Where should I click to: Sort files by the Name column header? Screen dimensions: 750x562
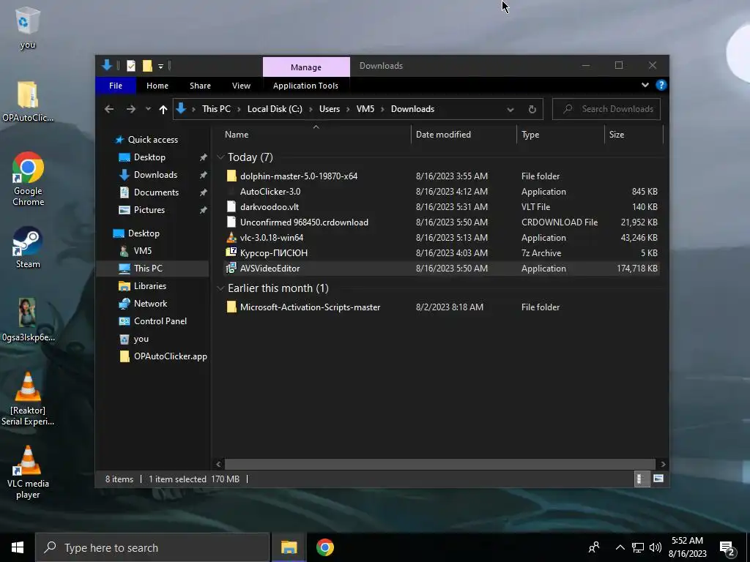click(316, 135)
